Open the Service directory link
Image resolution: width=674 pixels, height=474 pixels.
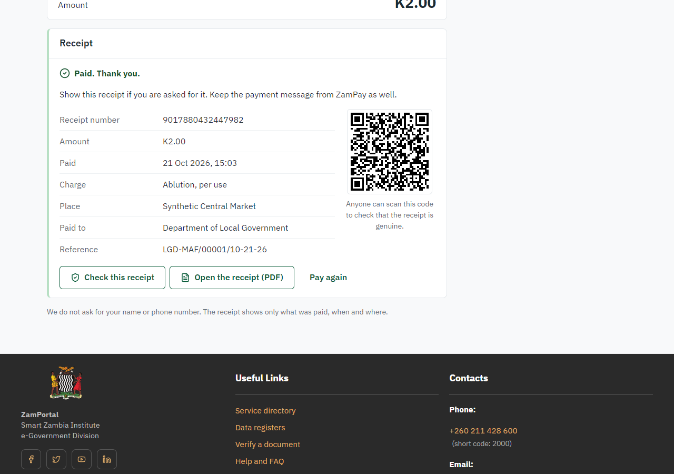265,411
